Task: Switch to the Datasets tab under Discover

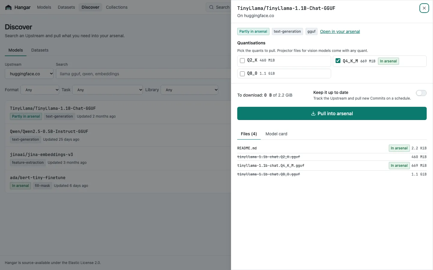Action: [40, 50]
